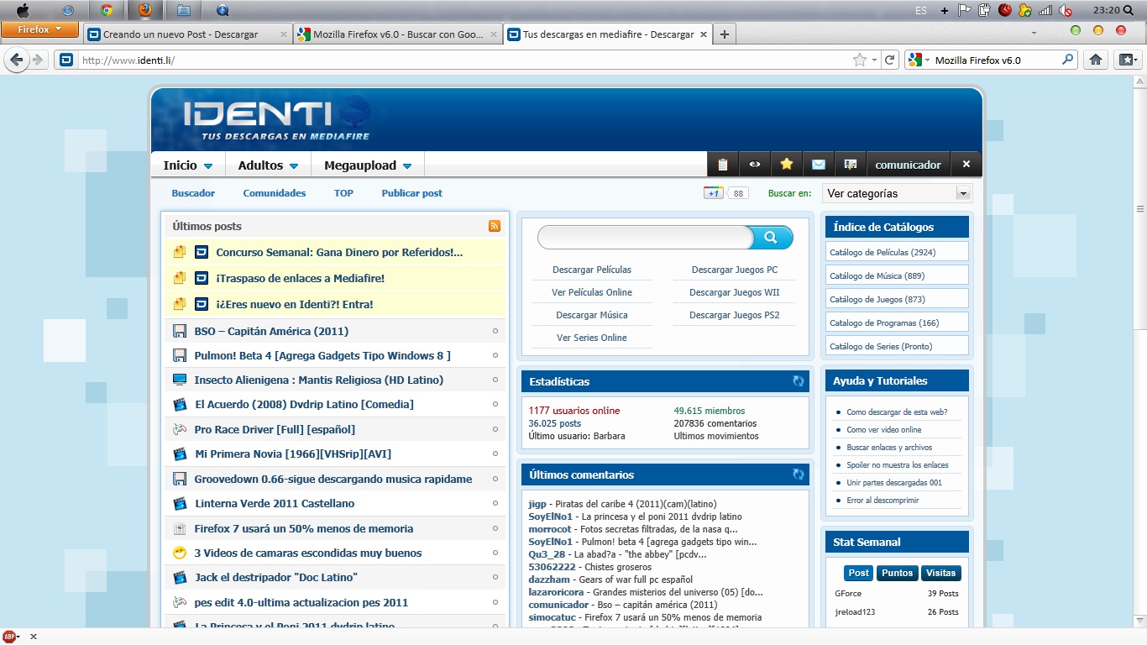Open the RSS feed icon in Últimos posts
This screenshot has width=1147, height=645.
[495, 226]
